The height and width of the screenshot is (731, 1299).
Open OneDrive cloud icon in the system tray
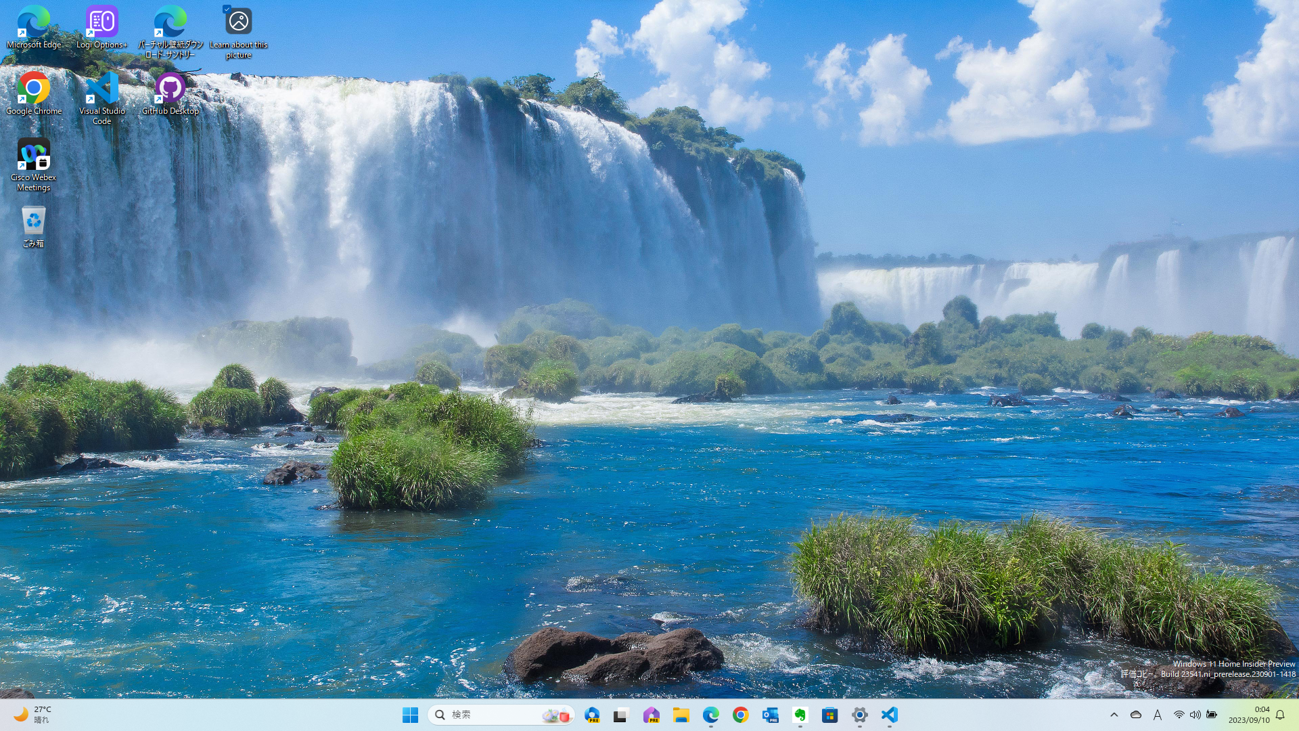(1136, 715)
